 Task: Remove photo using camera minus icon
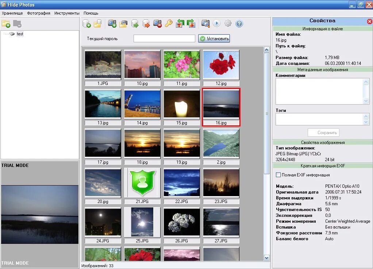157,24
